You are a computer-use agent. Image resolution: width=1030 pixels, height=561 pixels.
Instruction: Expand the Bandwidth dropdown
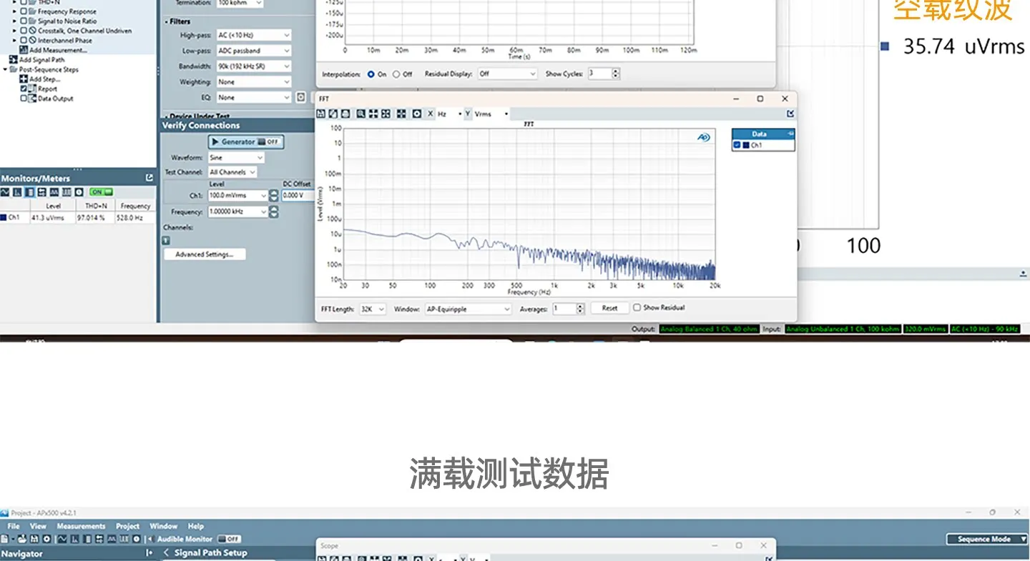tap(254, 66)
